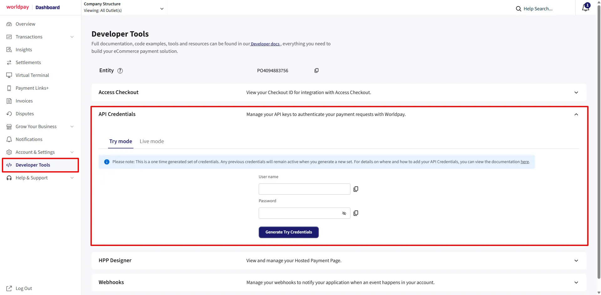Expand the Help & Support chevron
This screenshot has width=601, height=295.
click(72, 178)
